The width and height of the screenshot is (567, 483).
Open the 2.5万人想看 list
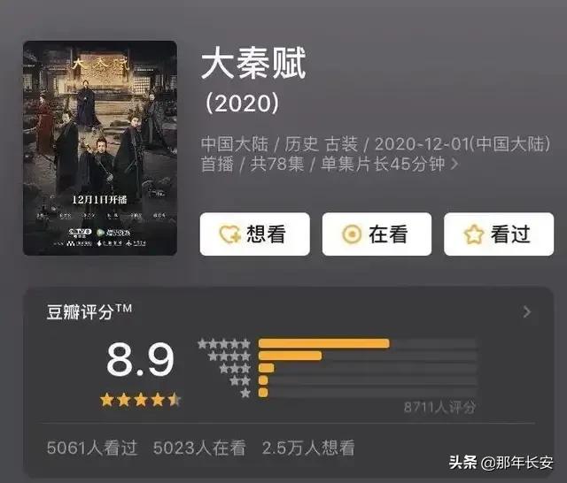point(308,448)
